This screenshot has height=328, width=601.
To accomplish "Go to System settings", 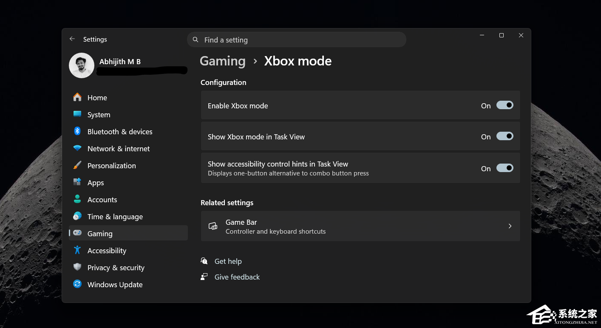I will [128, 114].
